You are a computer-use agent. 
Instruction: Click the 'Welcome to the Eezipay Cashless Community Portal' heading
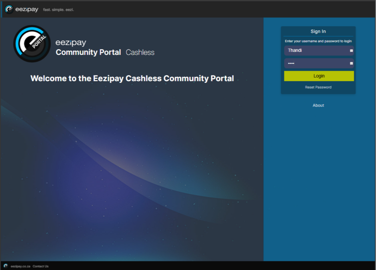point(132,78)
